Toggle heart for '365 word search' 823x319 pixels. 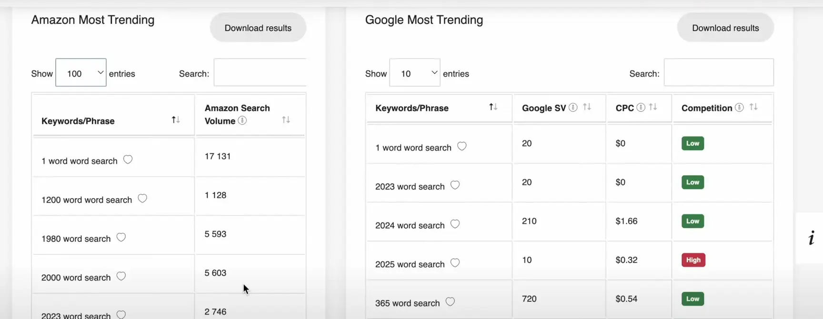pos(450,302)
